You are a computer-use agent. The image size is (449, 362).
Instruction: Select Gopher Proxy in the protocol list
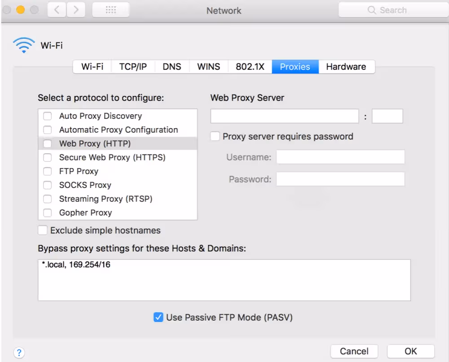85,212
